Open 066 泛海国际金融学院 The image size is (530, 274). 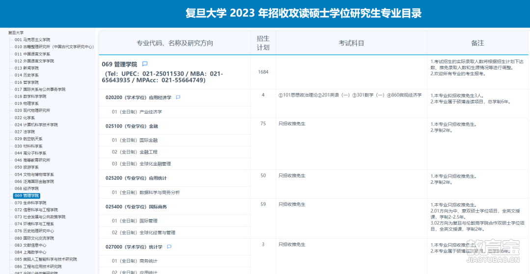tap(34, 181)
